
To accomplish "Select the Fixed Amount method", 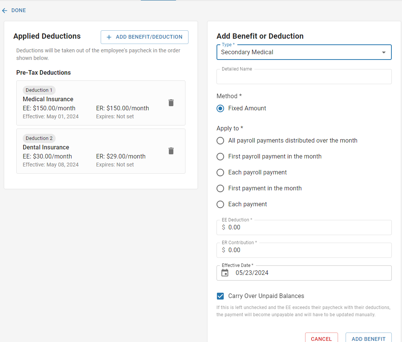I will (220, 108).
